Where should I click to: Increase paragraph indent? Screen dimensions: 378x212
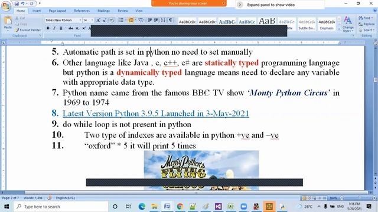pos(156,20)
